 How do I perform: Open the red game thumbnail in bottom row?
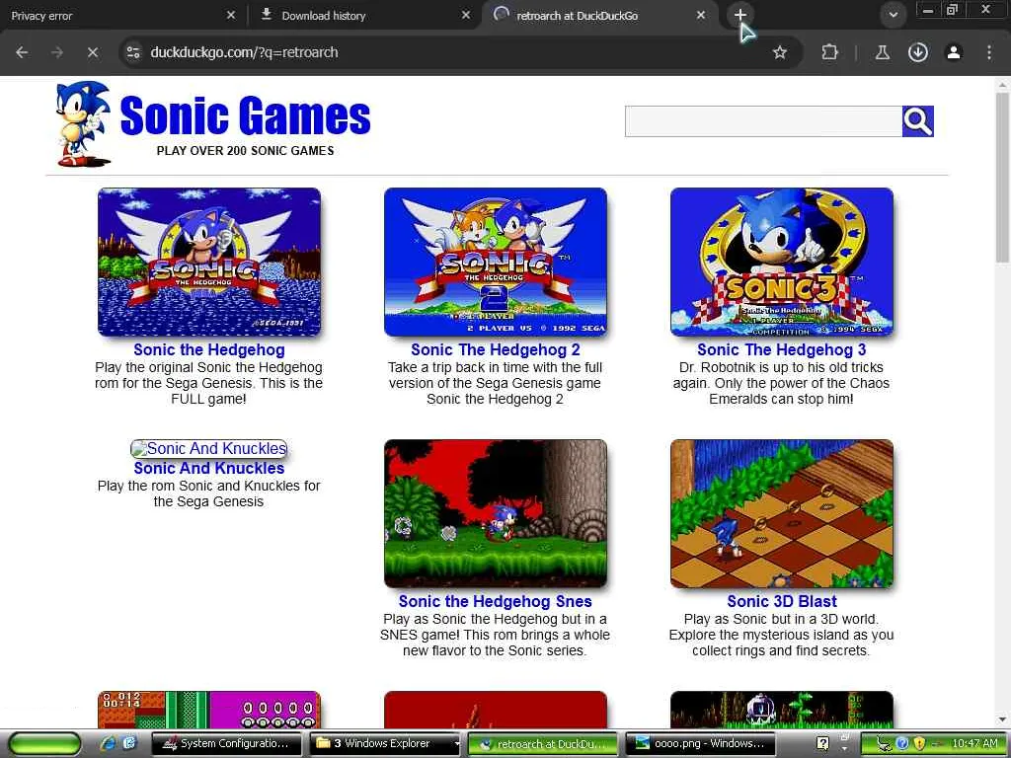[496, 710]
